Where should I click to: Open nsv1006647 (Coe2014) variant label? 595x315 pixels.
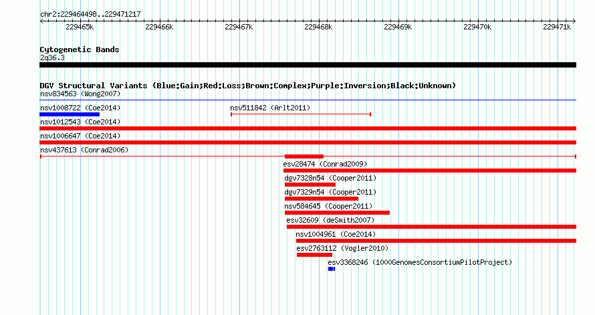80,136
